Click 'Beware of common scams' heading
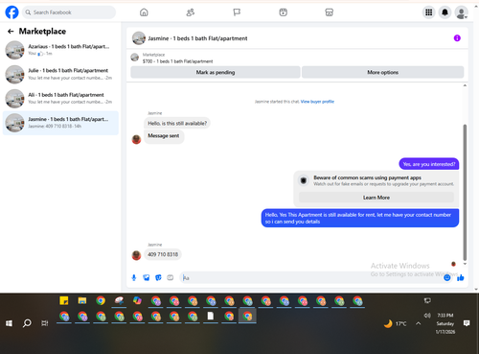 367,177
